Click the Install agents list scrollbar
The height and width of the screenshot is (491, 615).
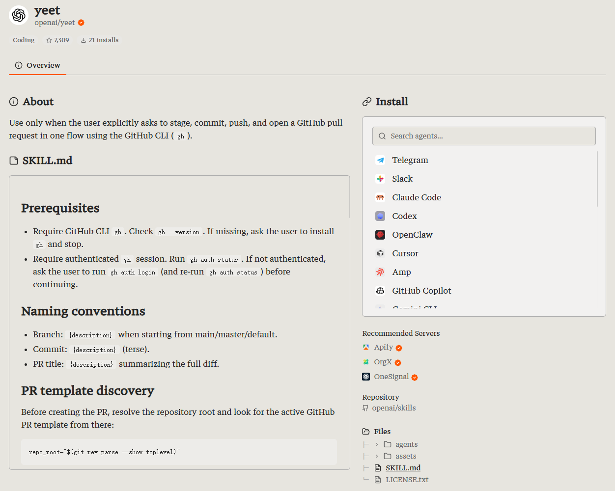click(597, 179)
